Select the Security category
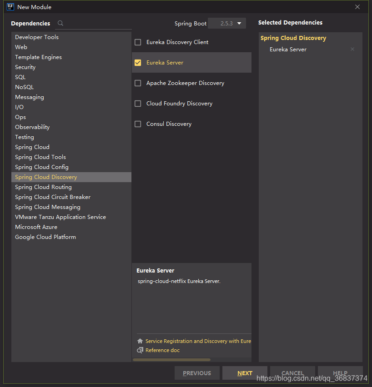The width and height of the screenshot is (372, 387). [71, 67]
